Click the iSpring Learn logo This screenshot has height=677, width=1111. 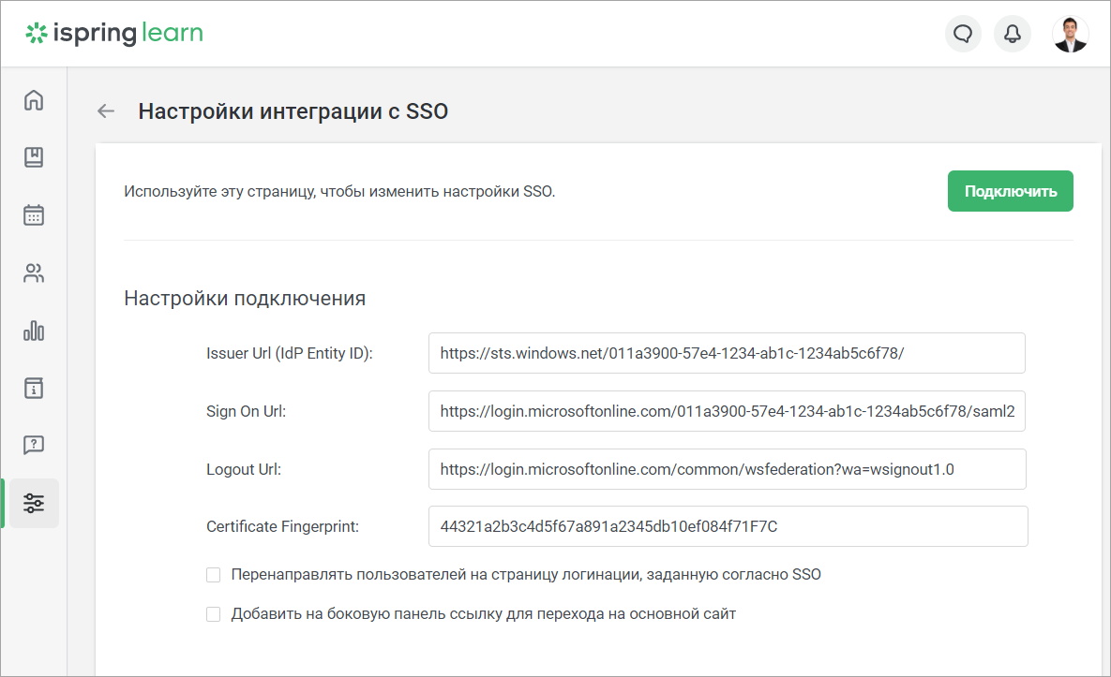click(x=114, y=34)
